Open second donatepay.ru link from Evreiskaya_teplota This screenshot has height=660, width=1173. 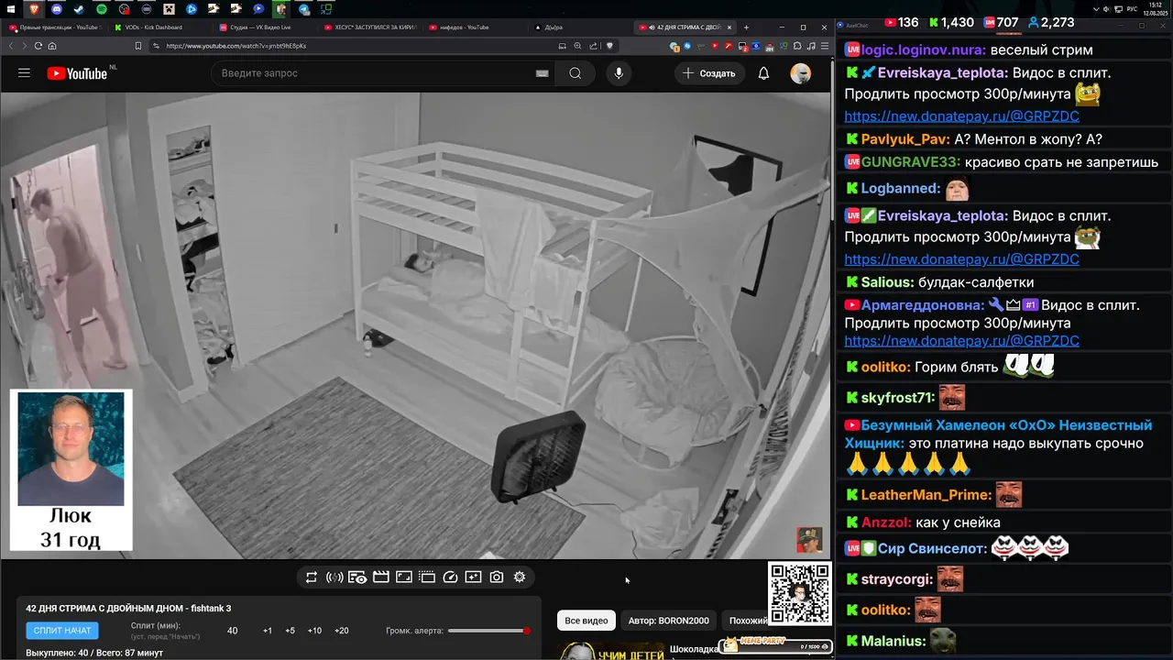click(x=961, y=259)
